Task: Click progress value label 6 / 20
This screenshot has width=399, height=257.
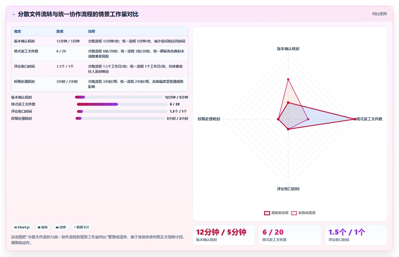Action: [x=175, y=104]
